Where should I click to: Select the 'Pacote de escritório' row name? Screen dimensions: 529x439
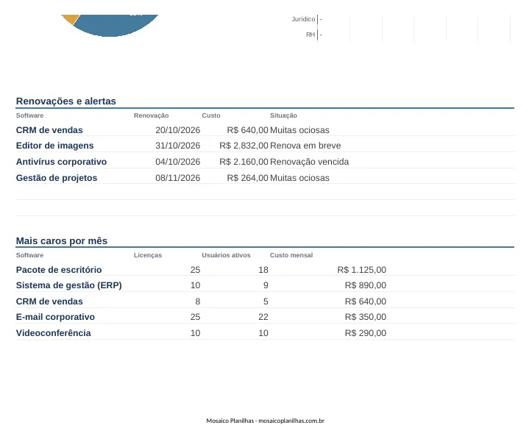(59, 270)
